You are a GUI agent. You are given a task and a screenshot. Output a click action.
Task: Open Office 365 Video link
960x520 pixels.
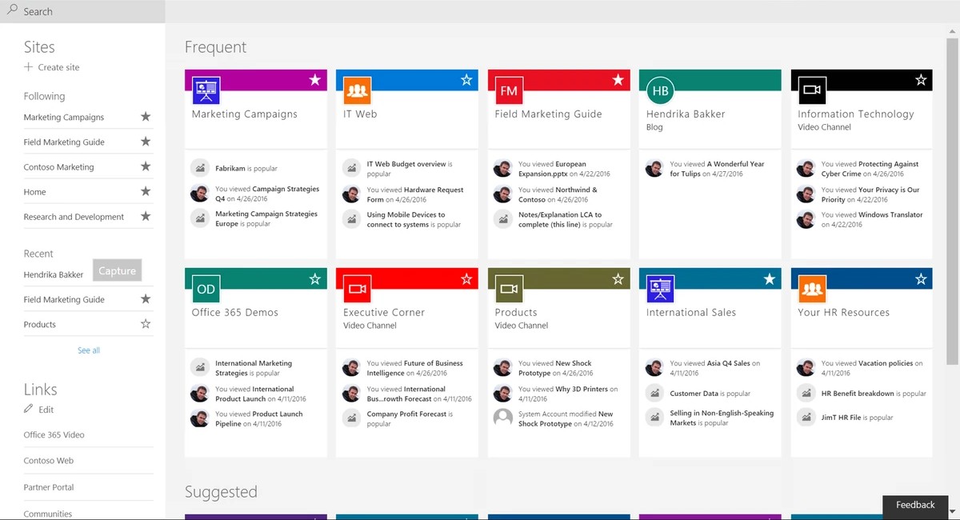click(54, 434)
